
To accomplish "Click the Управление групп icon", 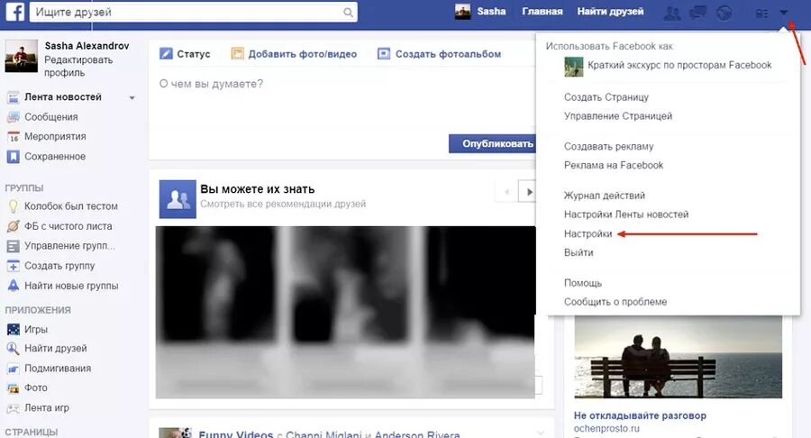I will tap(13, 246).
